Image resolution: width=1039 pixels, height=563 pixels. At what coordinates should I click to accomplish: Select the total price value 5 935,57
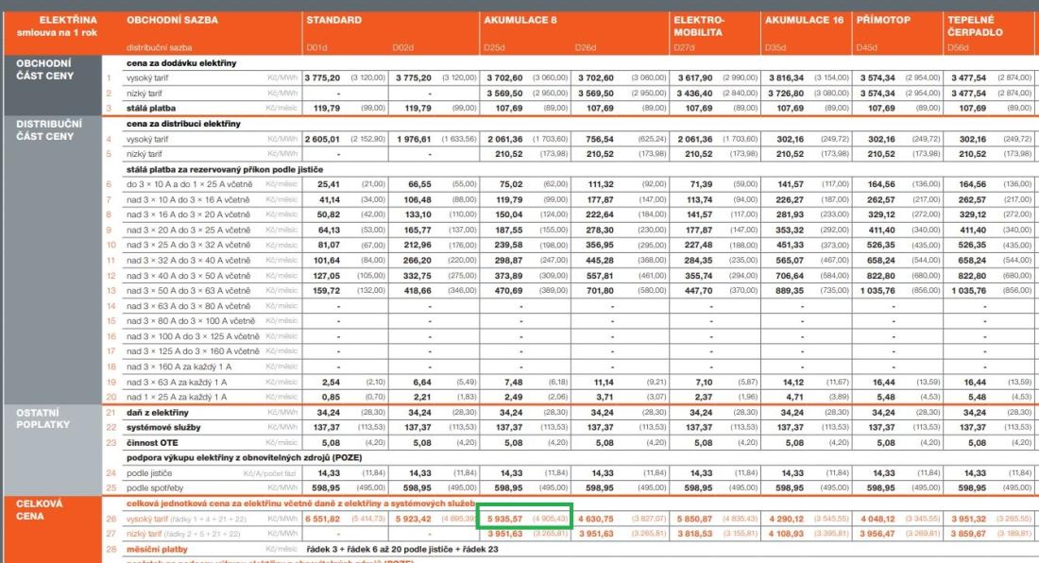click(505, 519)
